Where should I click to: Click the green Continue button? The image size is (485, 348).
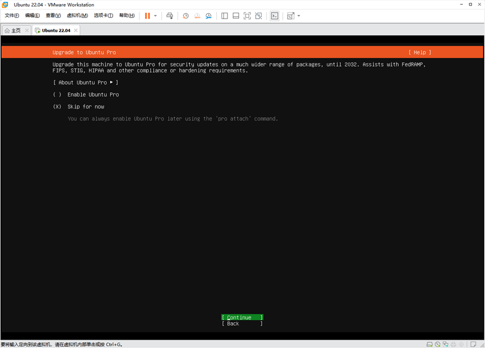242,317
